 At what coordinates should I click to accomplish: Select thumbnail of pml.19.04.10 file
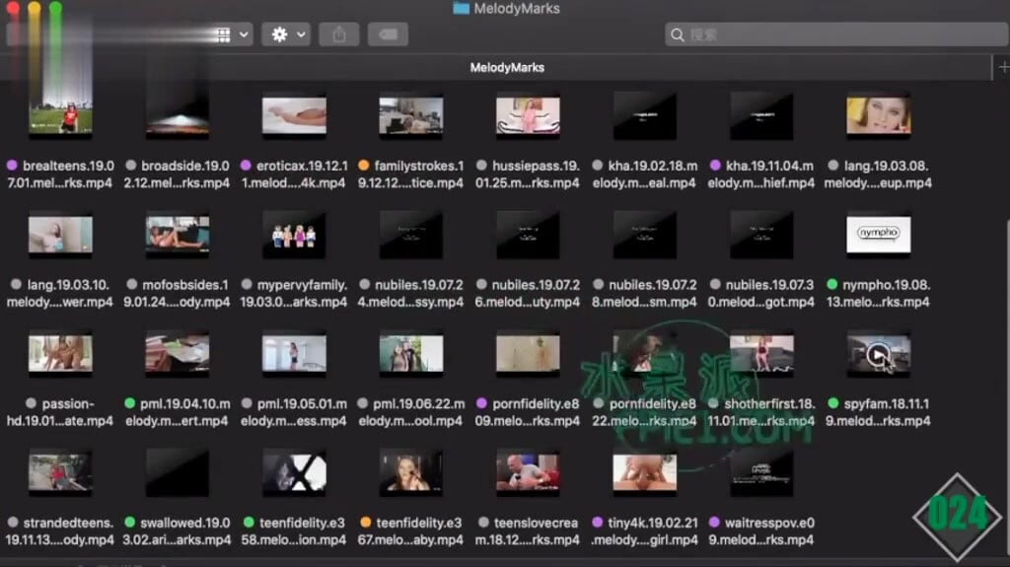pos(178,353)
